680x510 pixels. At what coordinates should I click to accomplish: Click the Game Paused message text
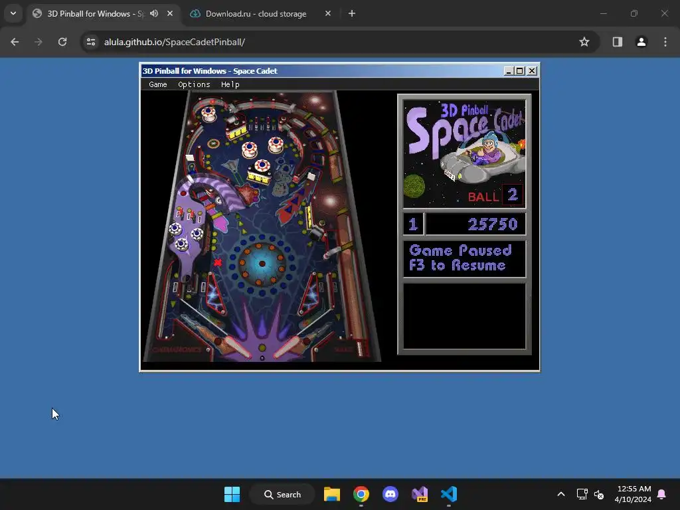[x=460, y=258]
